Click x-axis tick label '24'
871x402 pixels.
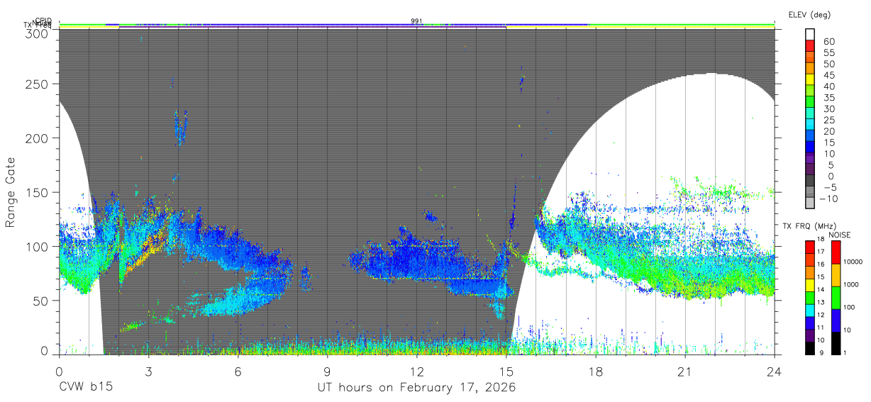click(774, 371)
